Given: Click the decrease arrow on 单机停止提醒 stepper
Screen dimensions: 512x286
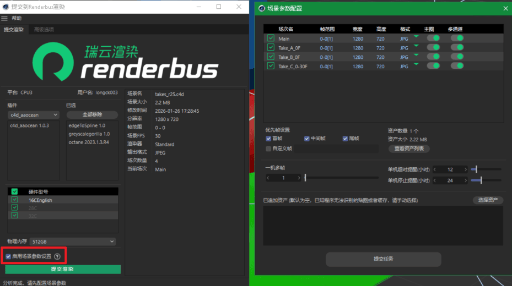Looking at the screenshot, I should pos(435,180).
